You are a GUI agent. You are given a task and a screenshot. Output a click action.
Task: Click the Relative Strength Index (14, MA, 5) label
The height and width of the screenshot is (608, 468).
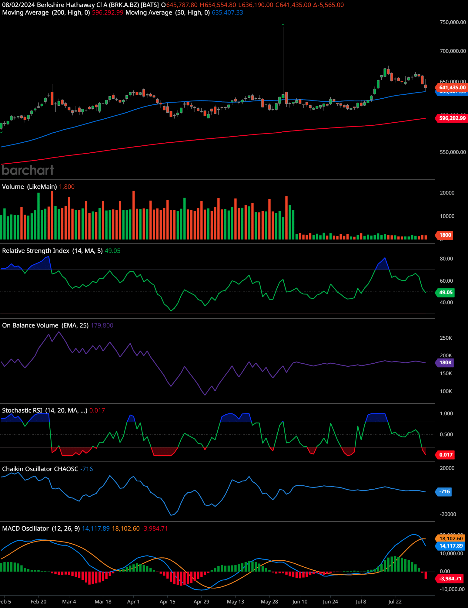coord(52,251)
